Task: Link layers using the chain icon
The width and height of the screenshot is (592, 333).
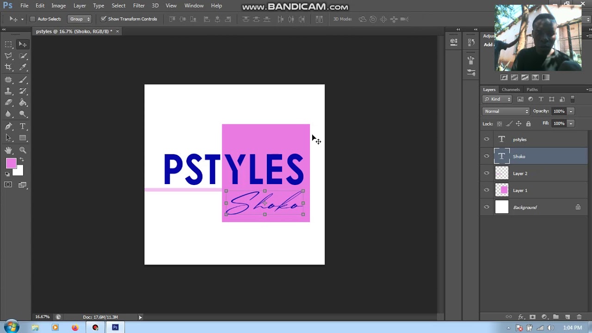Action: 509,317
